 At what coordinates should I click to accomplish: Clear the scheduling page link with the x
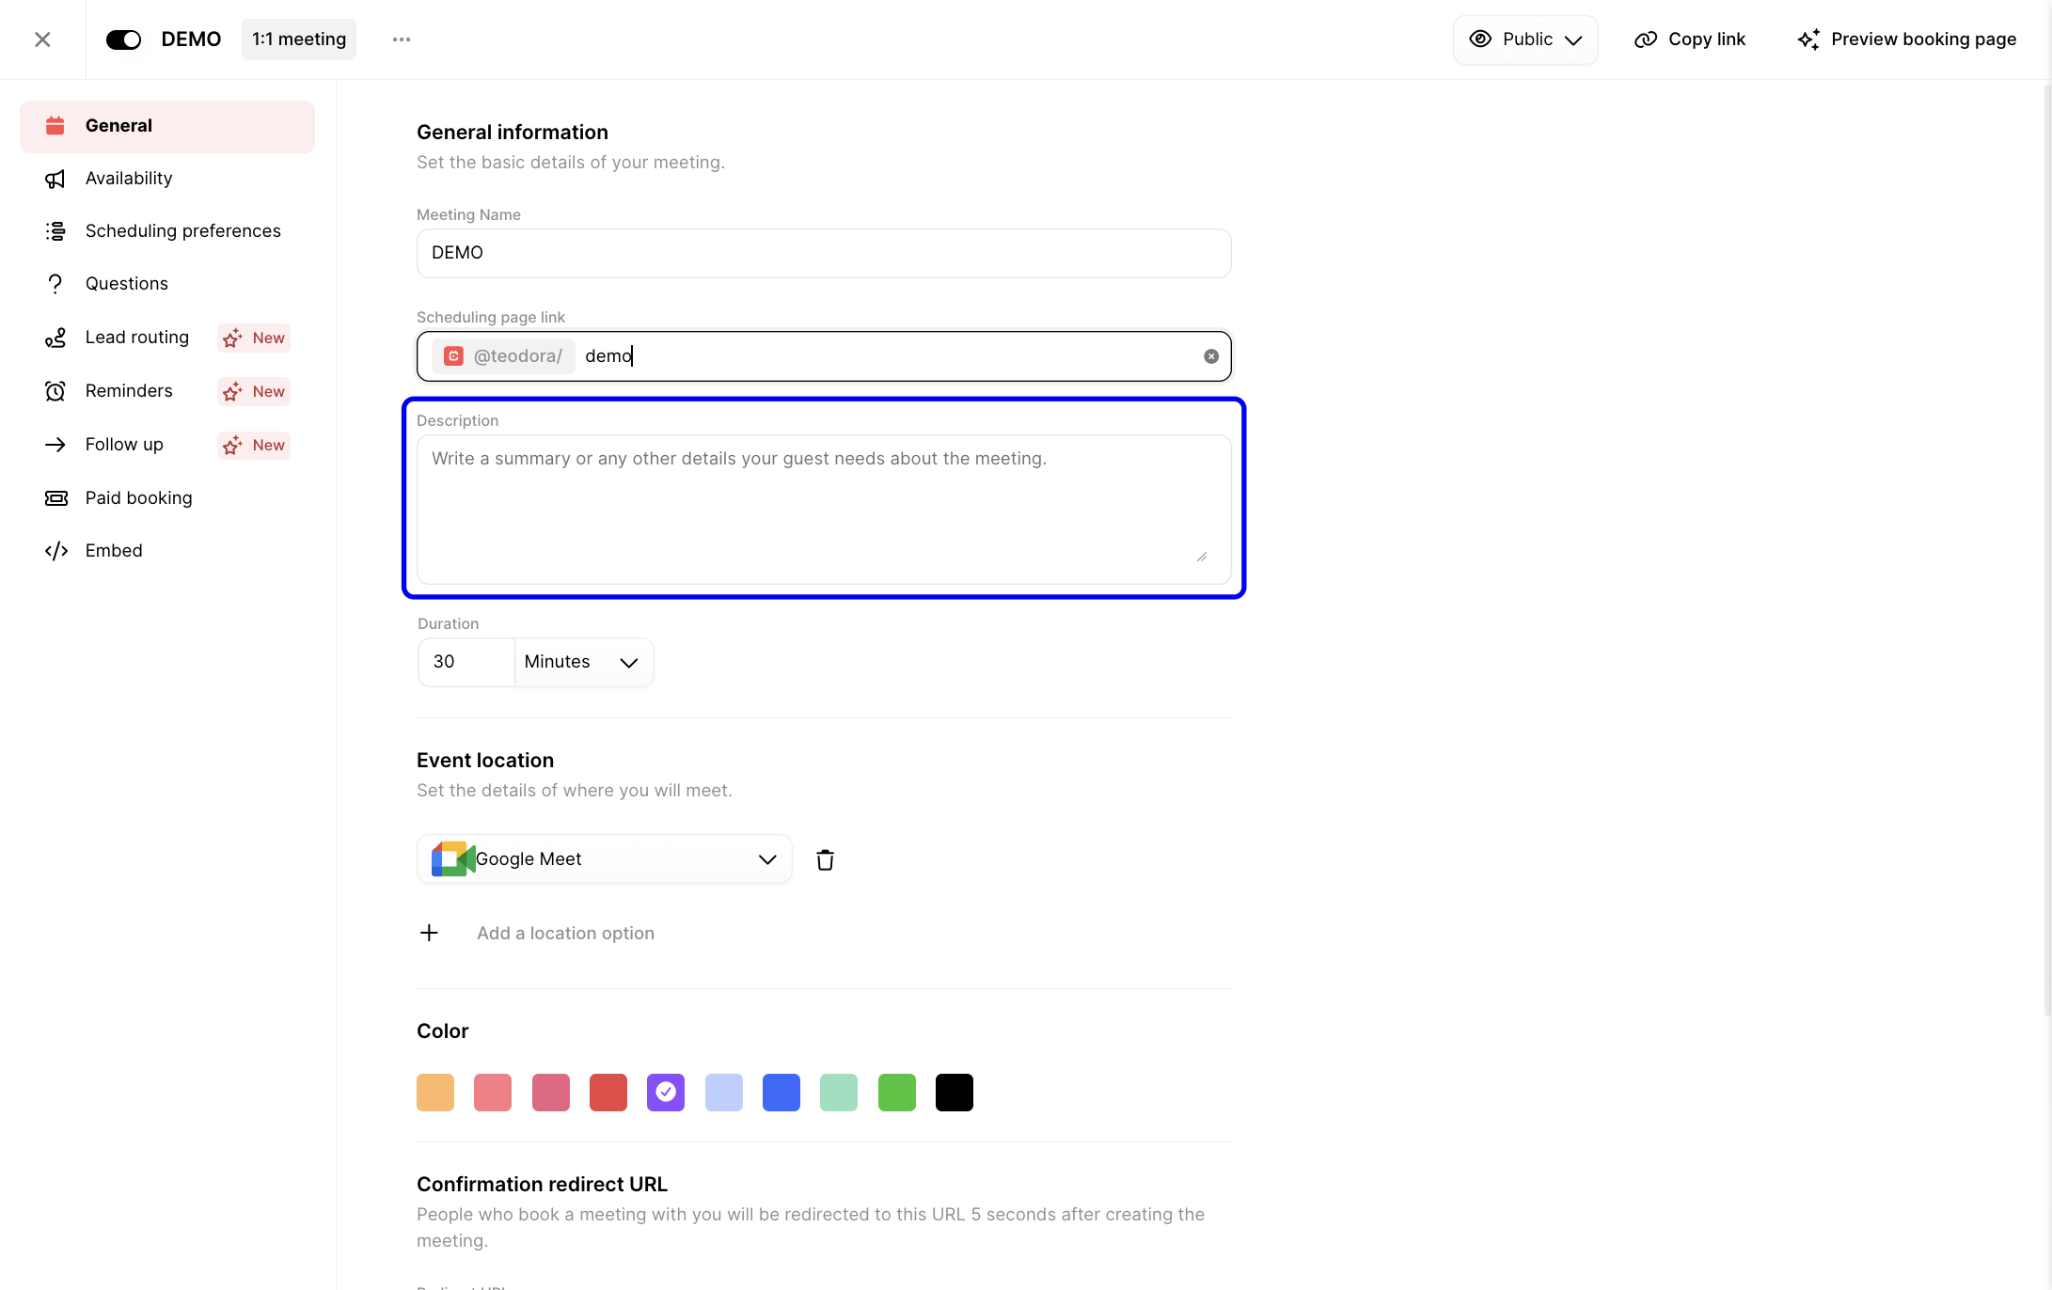pos(1211,355)
